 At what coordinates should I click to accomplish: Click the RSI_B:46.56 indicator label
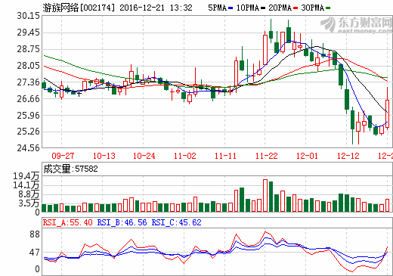pyautogui.click(x=122, y=222)
